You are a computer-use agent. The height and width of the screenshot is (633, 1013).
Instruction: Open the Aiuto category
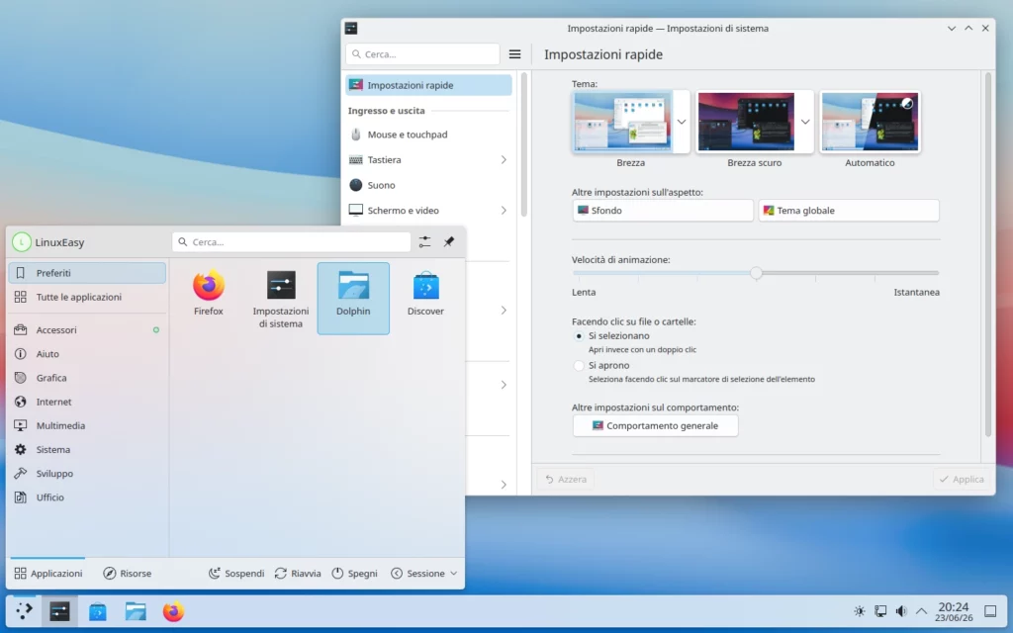click(x=87, y=354)
